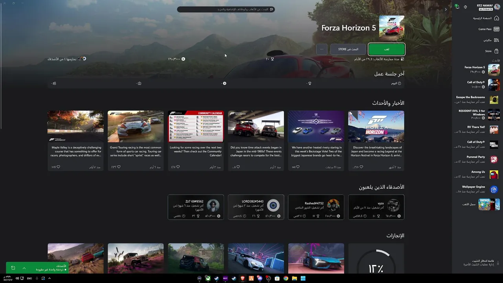Click the magnifier icon in the search bar
503x283 pixels.
click(271, 9)
